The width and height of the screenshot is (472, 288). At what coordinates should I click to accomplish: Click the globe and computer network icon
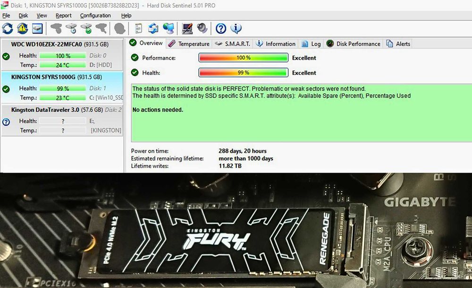169,29
